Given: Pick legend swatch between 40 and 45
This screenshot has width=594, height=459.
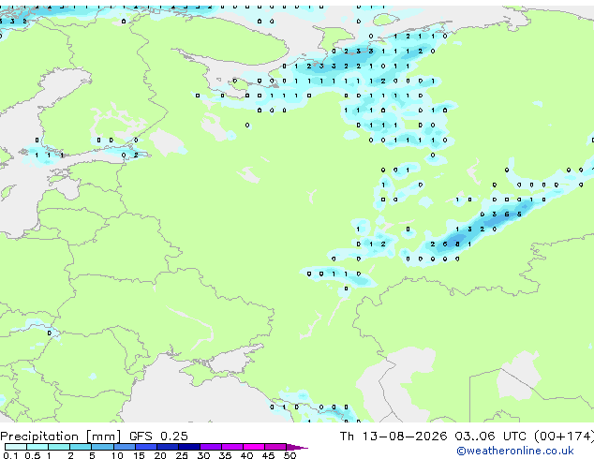Looking at the screenshot, I should pos(254,447).
